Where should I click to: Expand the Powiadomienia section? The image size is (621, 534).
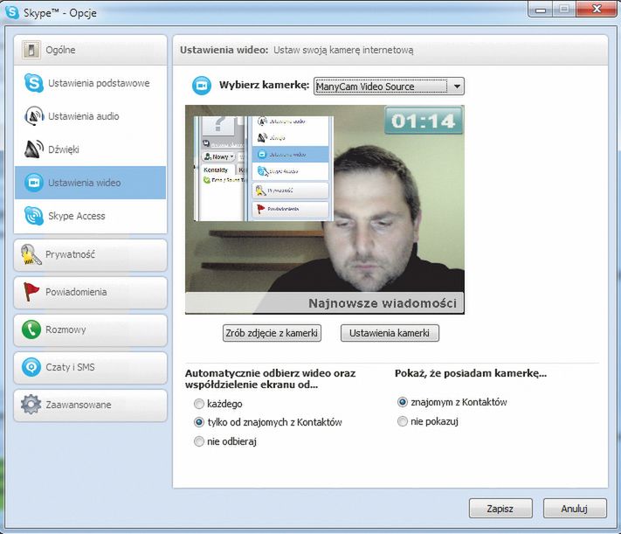pos(90,293)
